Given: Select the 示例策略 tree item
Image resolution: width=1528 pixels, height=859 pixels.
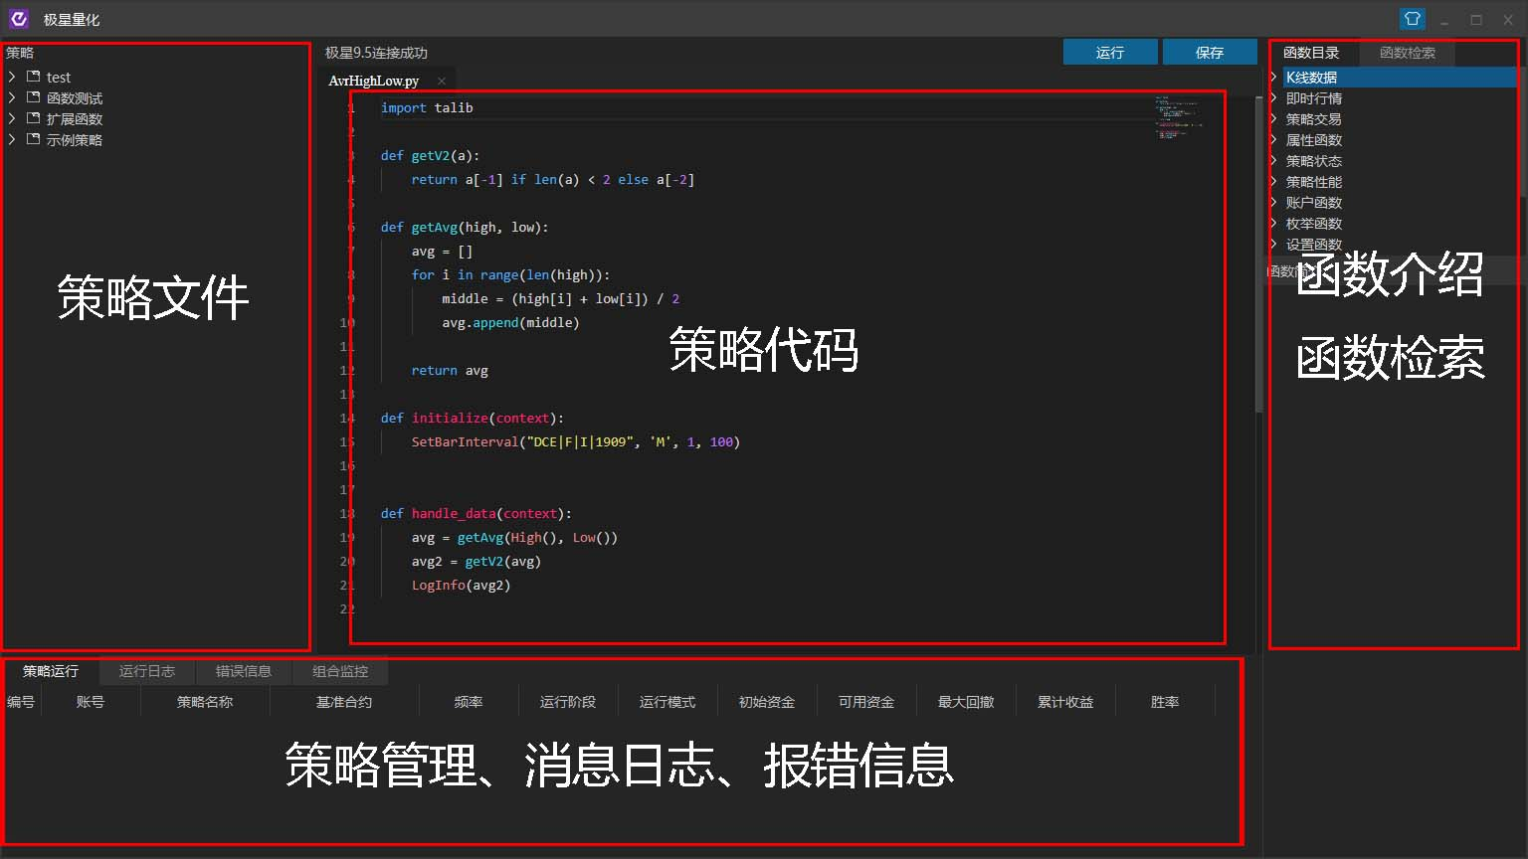Looking at the screenshot, I should click(75, 139).
